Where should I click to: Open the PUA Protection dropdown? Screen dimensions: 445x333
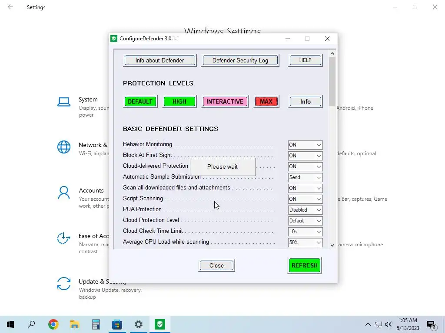306,210
